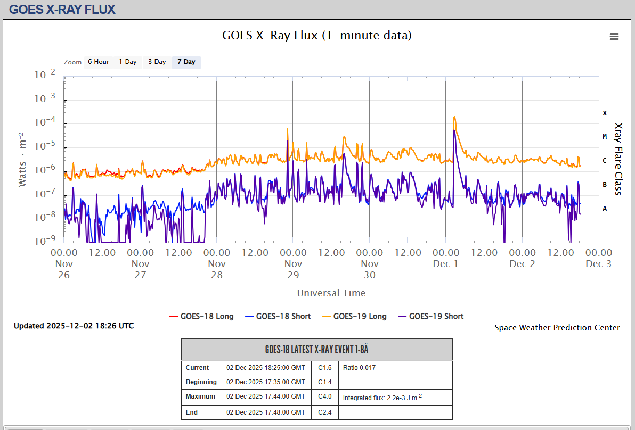
Task: Choose the 7 Day zoom button
Action: pyautogui.click(x=186, y=62)
